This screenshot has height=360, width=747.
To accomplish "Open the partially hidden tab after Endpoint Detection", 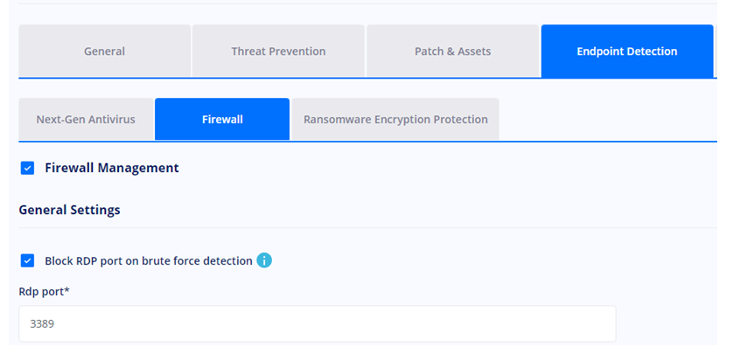I will 716,51.
